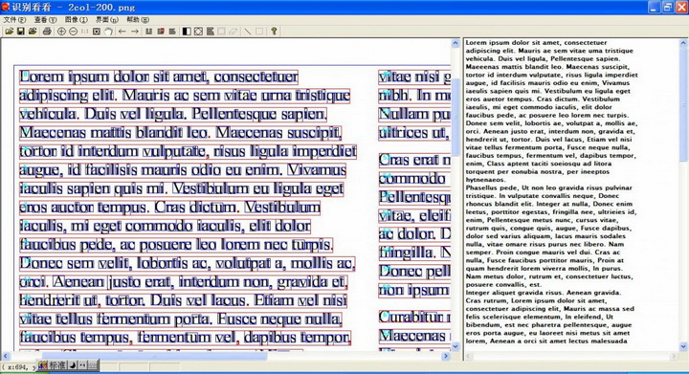Save using the floppy disk icon
This screenshot has width=689, height=374.
click(x=21, y=32)
